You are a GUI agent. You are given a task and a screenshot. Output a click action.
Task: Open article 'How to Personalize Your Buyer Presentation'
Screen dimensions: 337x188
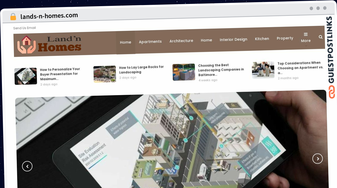coord(60,74)
